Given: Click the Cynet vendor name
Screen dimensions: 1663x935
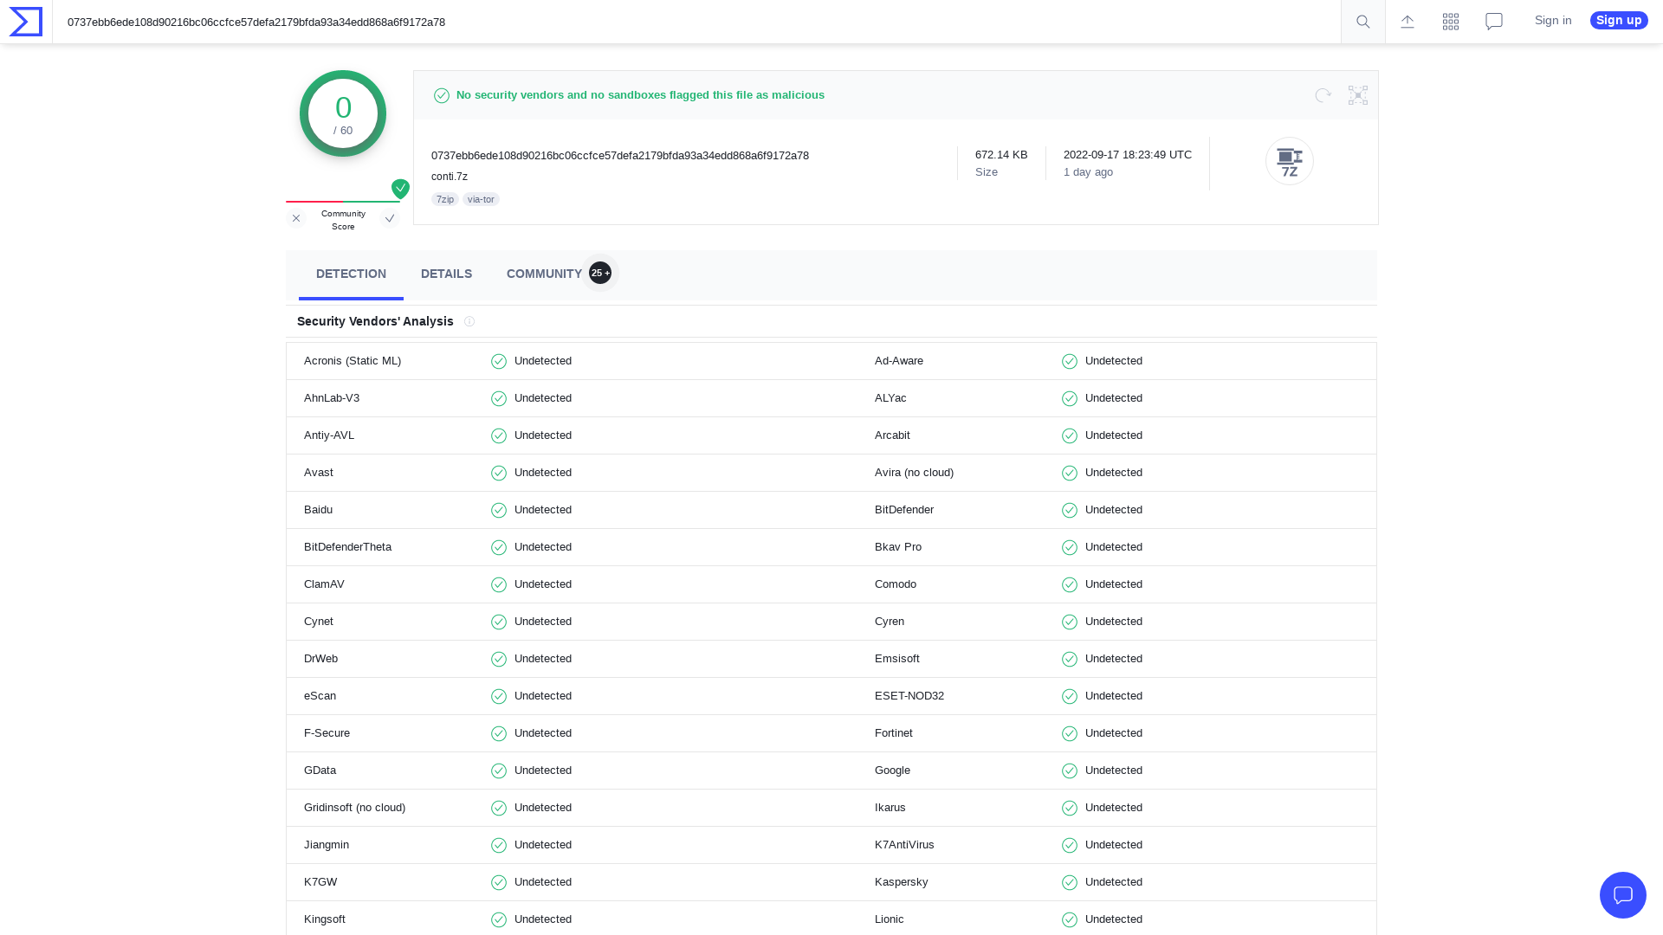Looking at the screenshot, I should click(x=319, y=622).
